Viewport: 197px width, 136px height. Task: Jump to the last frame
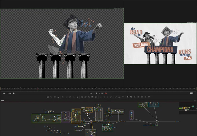[102, 93]
